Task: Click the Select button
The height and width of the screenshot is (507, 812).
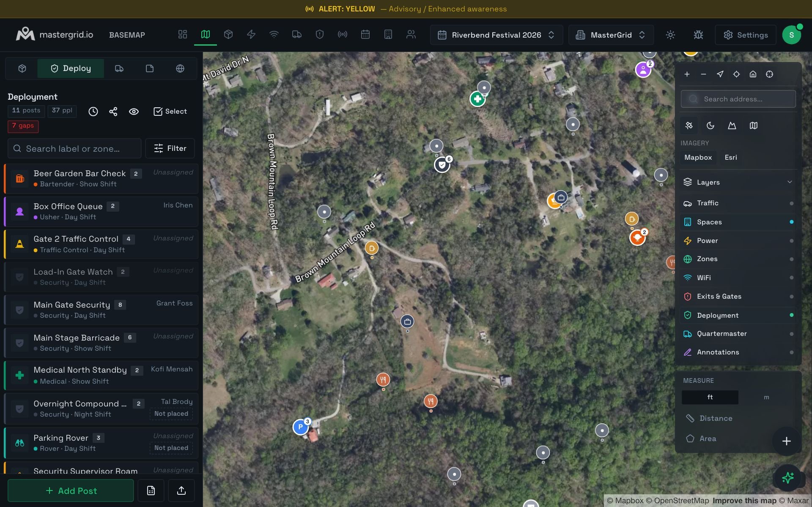Action: point(170,112)
